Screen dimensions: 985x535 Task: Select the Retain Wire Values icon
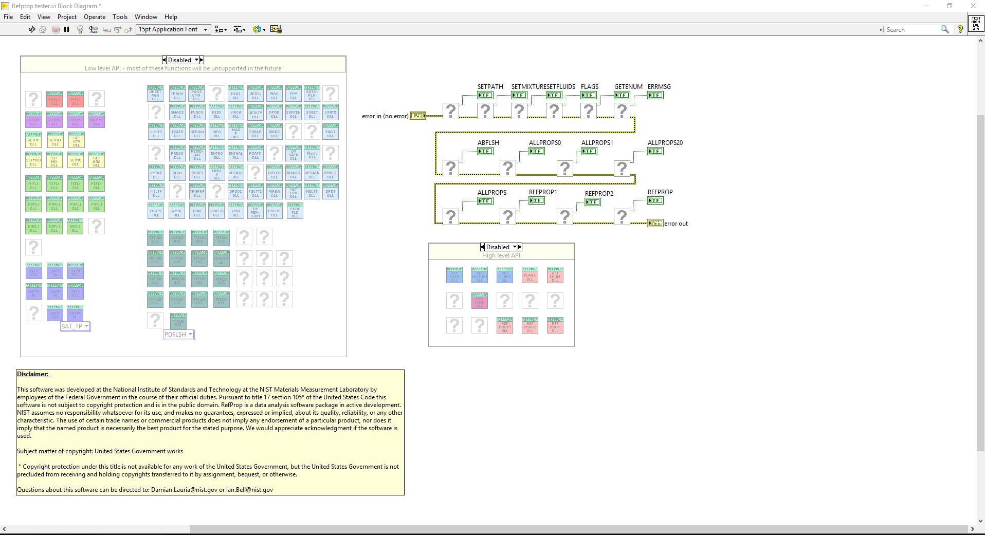click(93, 29)
